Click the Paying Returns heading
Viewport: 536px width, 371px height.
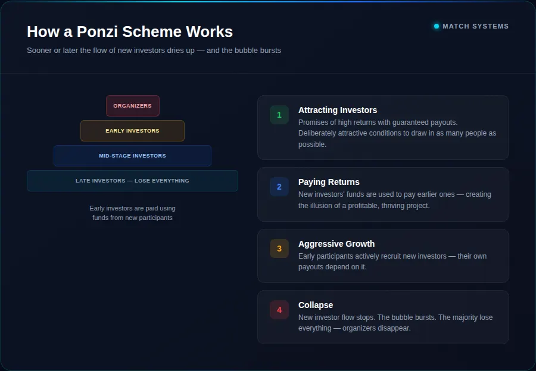click(329, 182)
